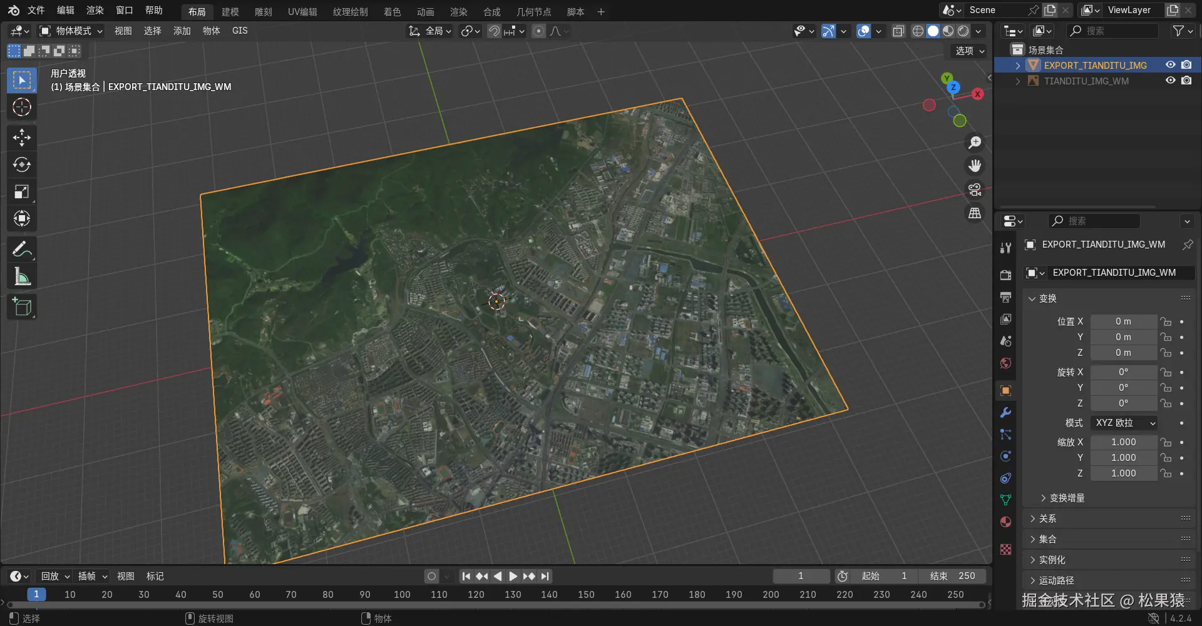Screen dimensions: 1202x626
Task: Toggle visibility eye of TIANDITU_IMG_WM
Action: point(1170,81)
